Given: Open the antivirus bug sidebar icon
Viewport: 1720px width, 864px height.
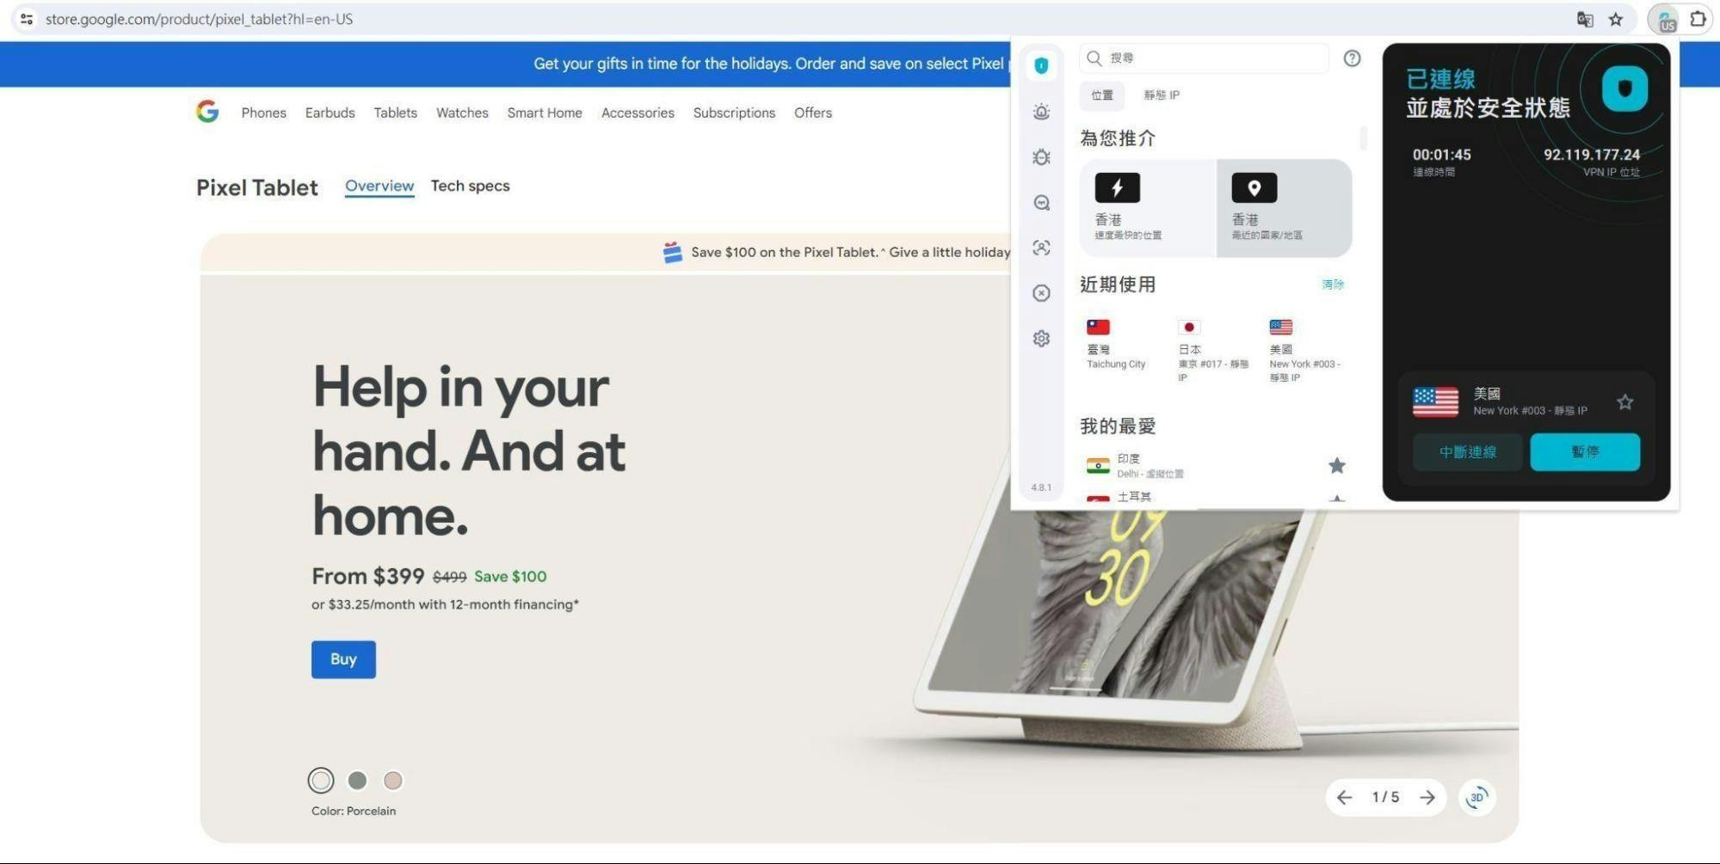Looking at the screenshot, I should [x=1041, y=157].
